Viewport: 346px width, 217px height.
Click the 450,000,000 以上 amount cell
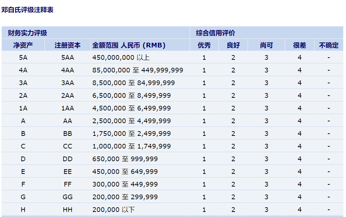tap(140, 58)
